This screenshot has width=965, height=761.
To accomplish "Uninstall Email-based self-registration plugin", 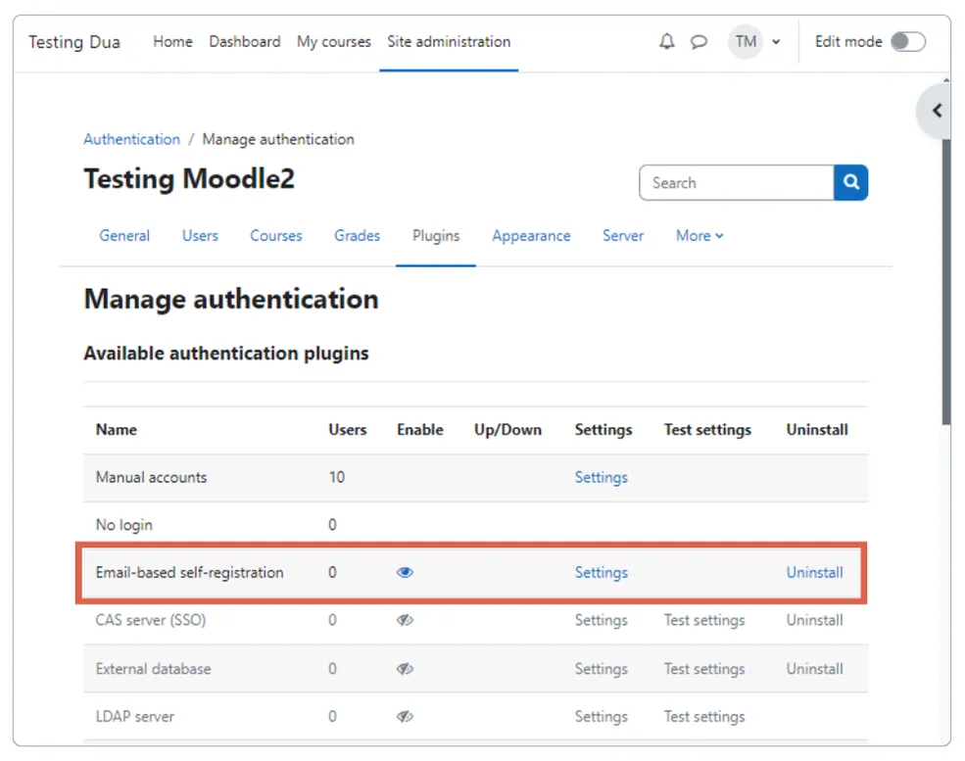I will click(814, 572).
